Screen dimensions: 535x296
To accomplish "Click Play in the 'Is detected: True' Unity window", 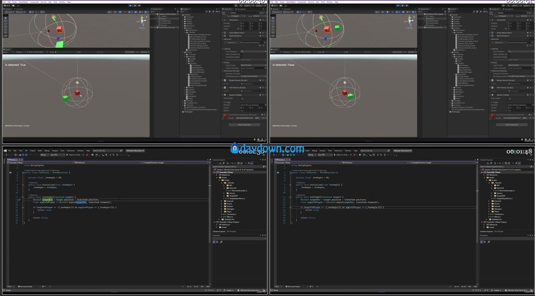I will pos(130,5).
